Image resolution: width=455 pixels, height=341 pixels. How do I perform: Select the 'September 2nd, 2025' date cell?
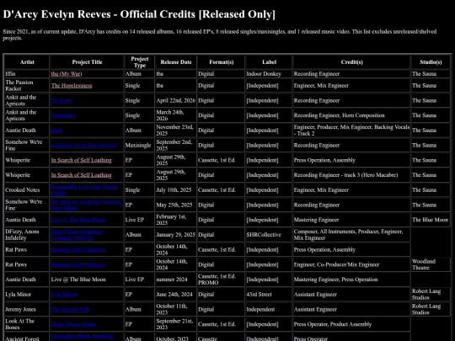(x=176, y=146)
